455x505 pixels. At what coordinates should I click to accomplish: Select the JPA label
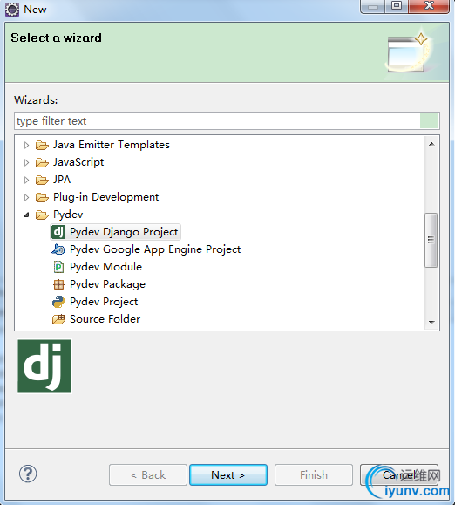(x=62, y=180)
